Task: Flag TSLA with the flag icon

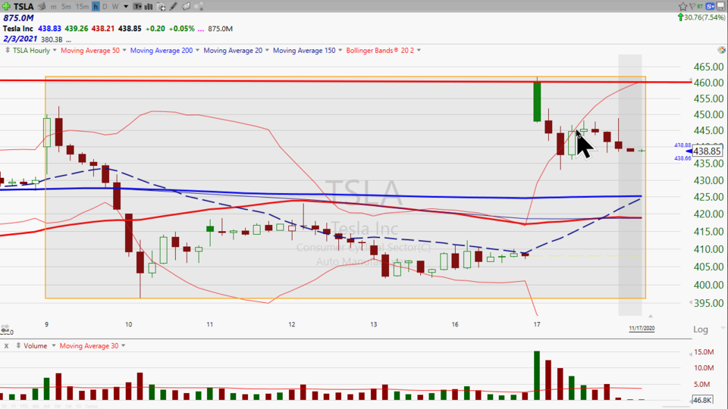Action: 692,7
